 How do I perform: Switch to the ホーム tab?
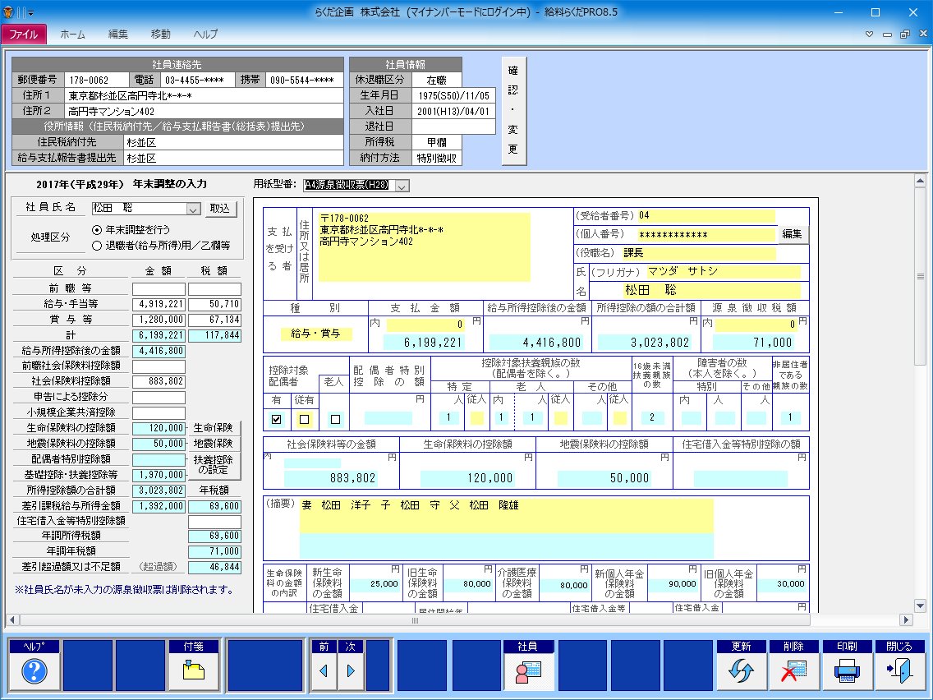pos(72,34)
